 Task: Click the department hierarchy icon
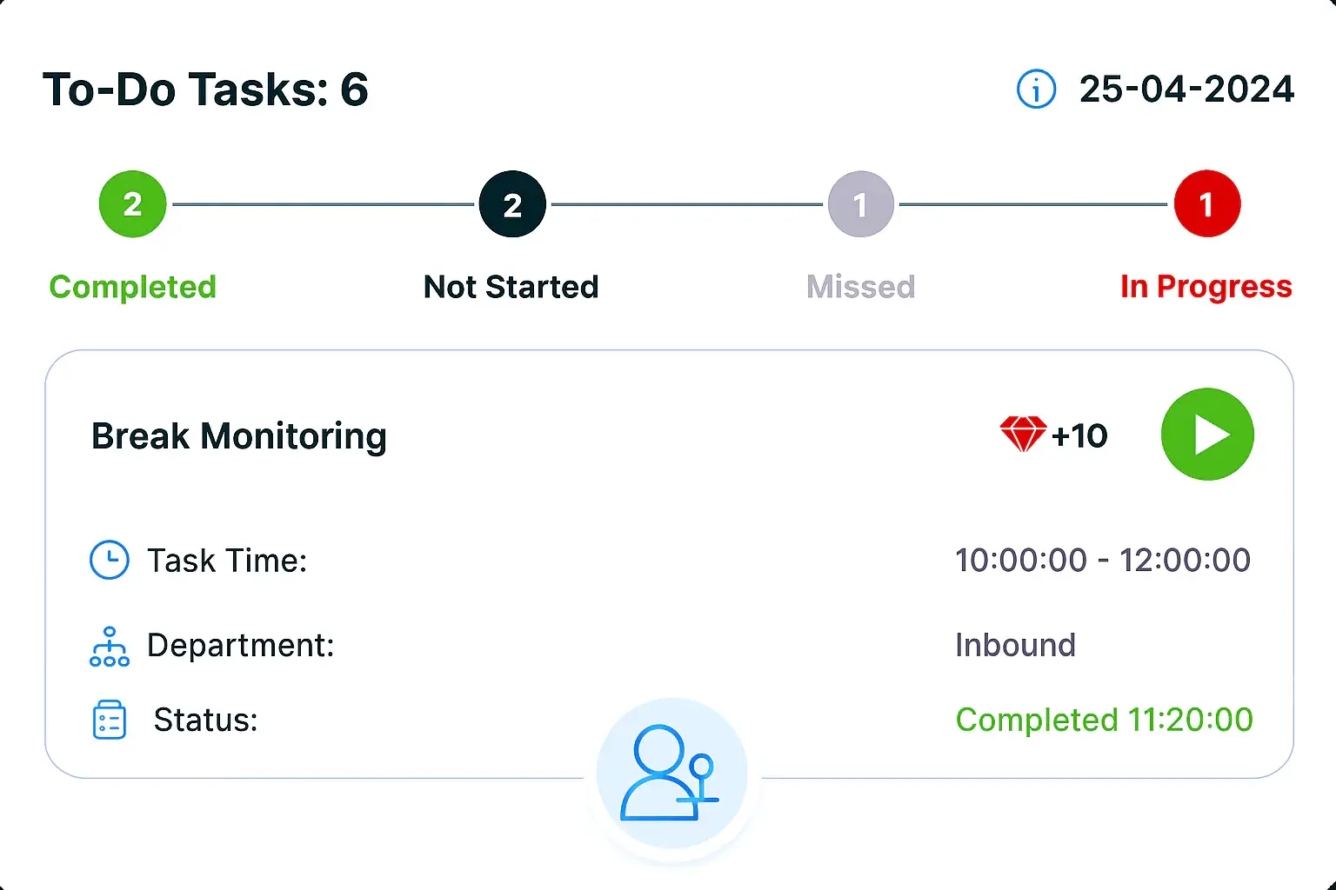pos(110,646)
